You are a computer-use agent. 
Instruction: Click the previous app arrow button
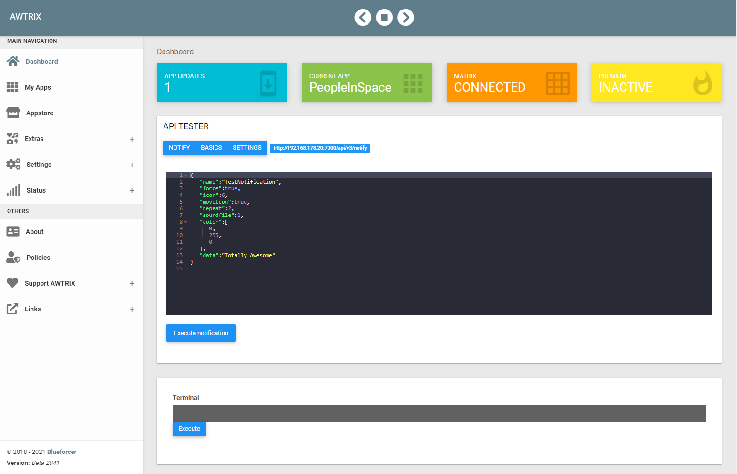tap(363, 18)
